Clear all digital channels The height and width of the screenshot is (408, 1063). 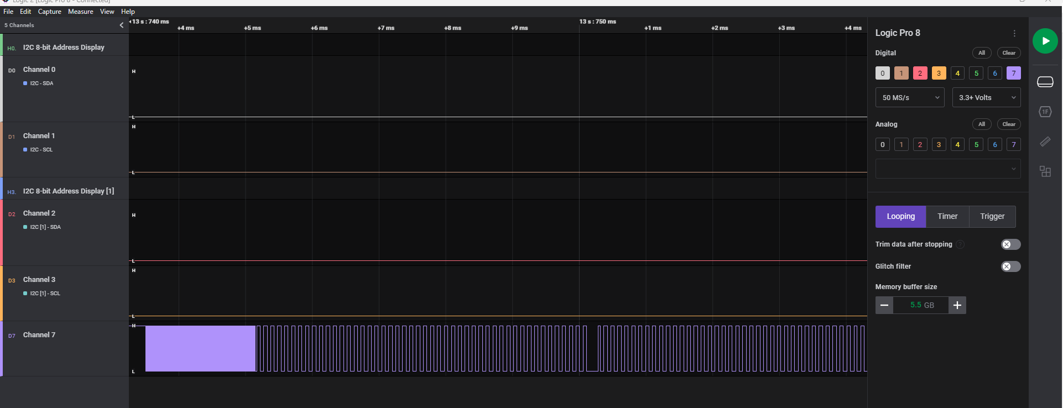1009,53
